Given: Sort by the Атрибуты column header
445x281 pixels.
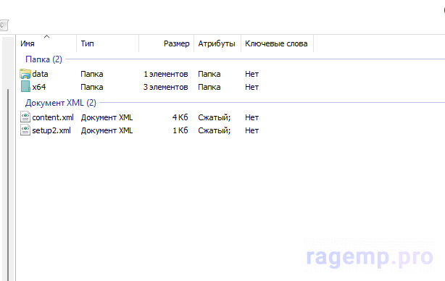Looking at the screenshot, I should pos(217,43).
